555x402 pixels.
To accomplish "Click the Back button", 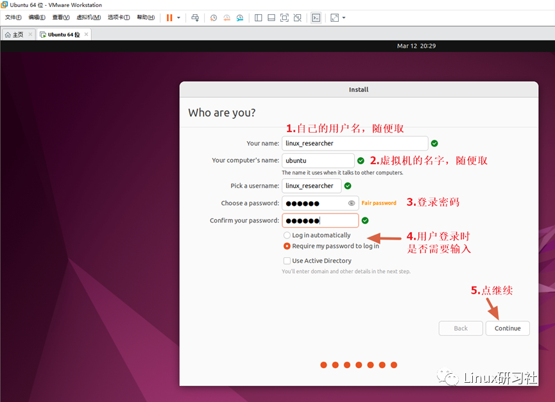I will (461, 328).
